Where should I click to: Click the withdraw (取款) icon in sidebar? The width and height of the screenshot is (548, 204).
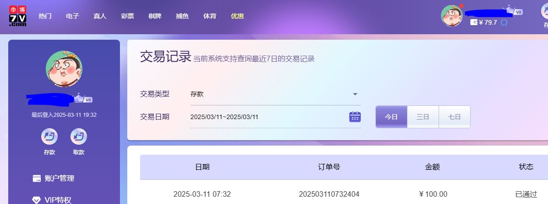pos(79,136)
